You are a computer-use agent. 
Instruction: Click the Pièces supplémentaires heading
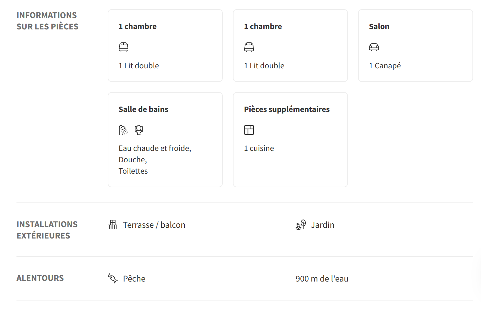click(x=287, y=109)
